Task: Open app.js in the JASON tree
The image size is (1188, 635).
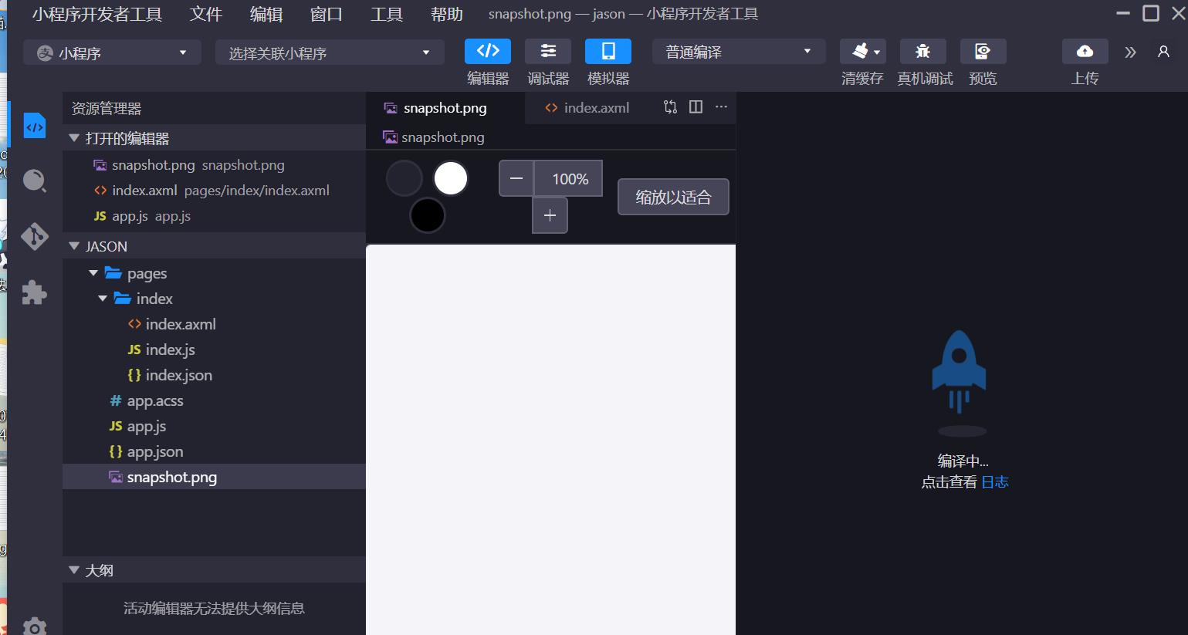Action: (214, 426)
